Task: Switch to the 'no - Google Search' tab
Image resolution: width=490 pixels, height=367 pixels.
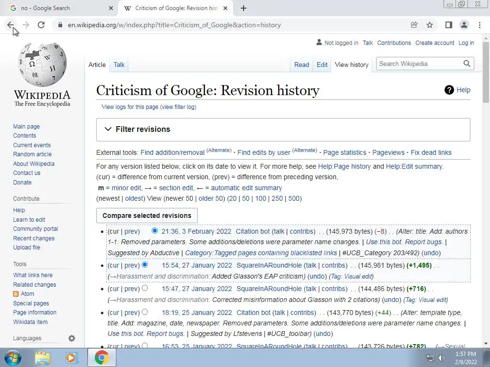Action: [x=59, y=8]
